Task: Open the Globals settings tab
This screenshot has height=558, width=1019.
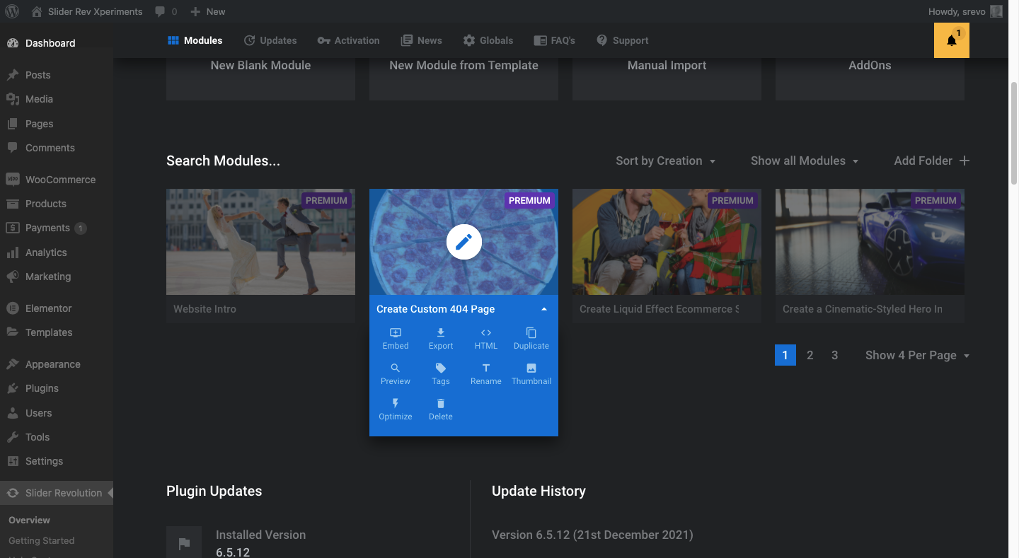Action: 488,40
